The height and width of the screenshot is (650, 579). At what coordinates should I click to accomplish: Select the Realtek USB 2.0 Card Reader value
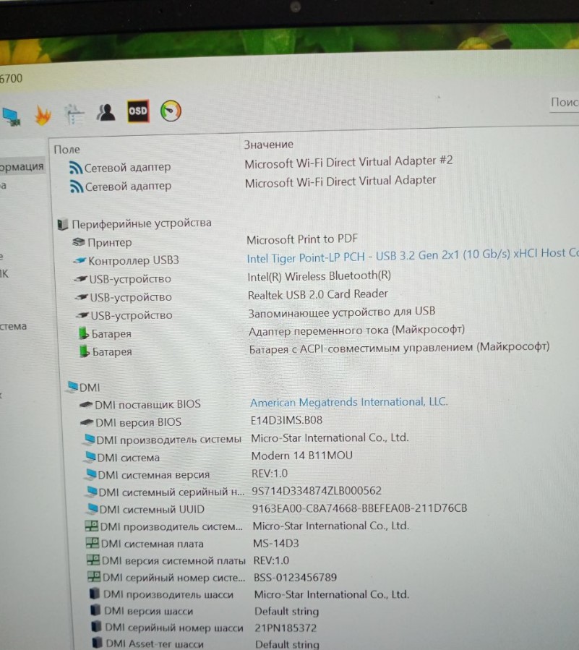(x=317, y=294)
